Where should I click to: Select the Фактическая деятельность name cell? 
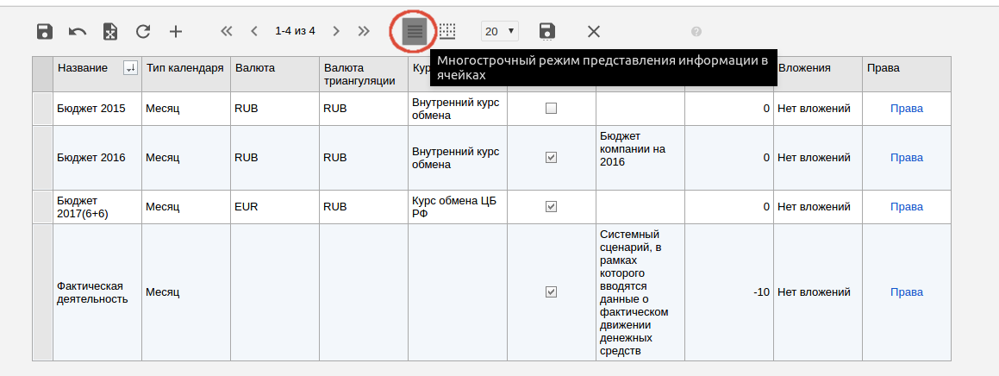[x=97, y=291]
